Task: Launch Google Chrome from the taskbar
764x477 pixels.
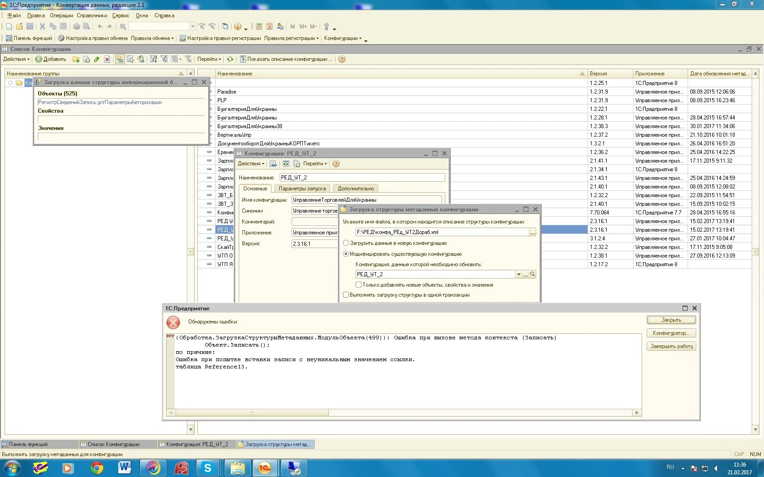Action: coord(97,468)
